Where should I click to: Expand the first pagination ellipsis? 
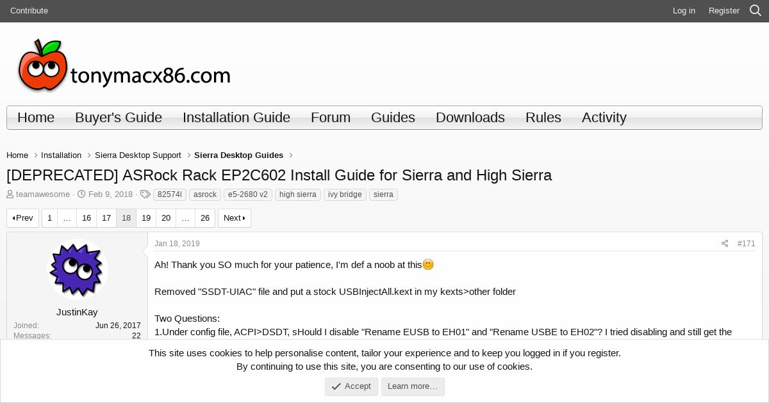(x=67, y=218)
